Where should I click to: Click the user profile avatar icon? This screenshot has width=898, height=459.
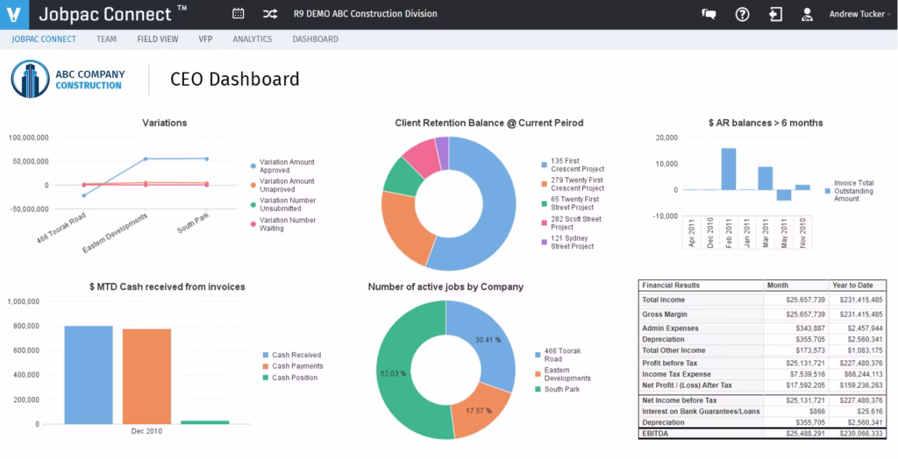[808, 14]
